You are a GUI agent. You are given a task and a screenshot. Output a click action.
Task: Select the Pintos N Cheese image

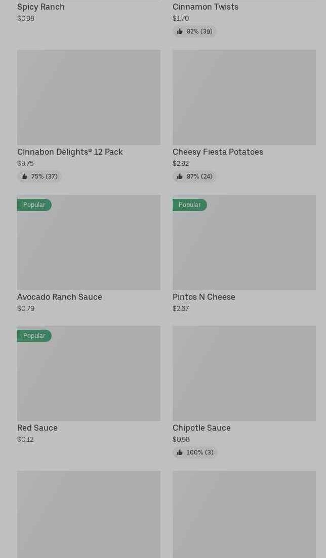pyautogui.click(x=244, y=249)
